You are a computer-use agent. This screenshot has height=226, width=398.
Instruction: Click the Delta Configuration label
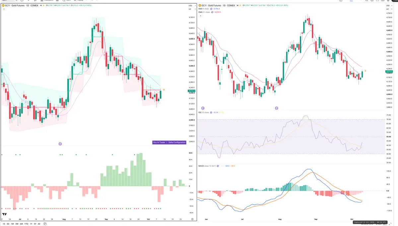(177, 142)
